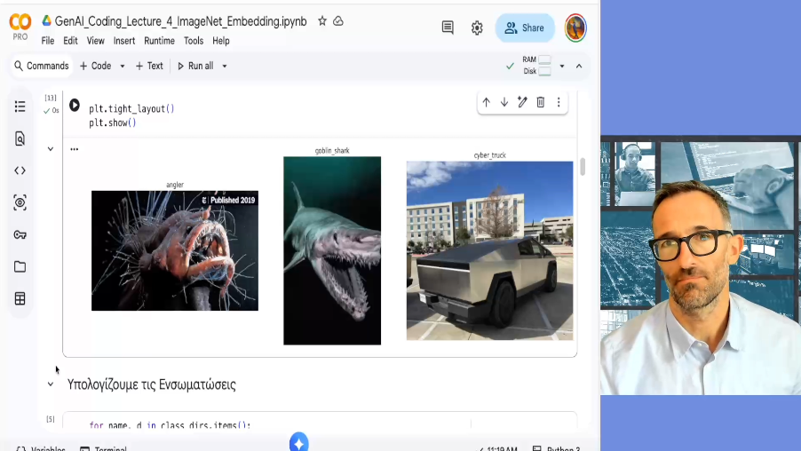Open find and replace sidebar icon

coord(20,138)
